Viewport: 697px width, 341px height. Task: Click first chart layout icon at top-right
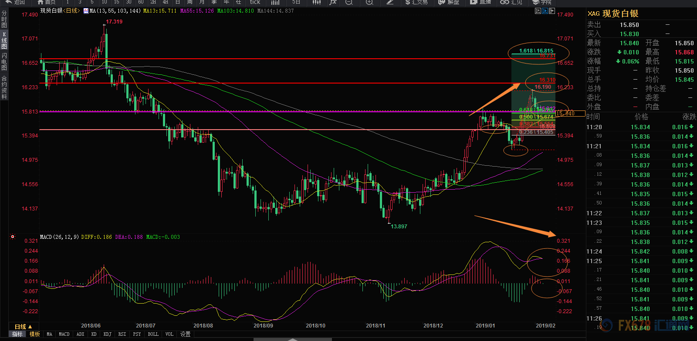click(x=538, y=11)
